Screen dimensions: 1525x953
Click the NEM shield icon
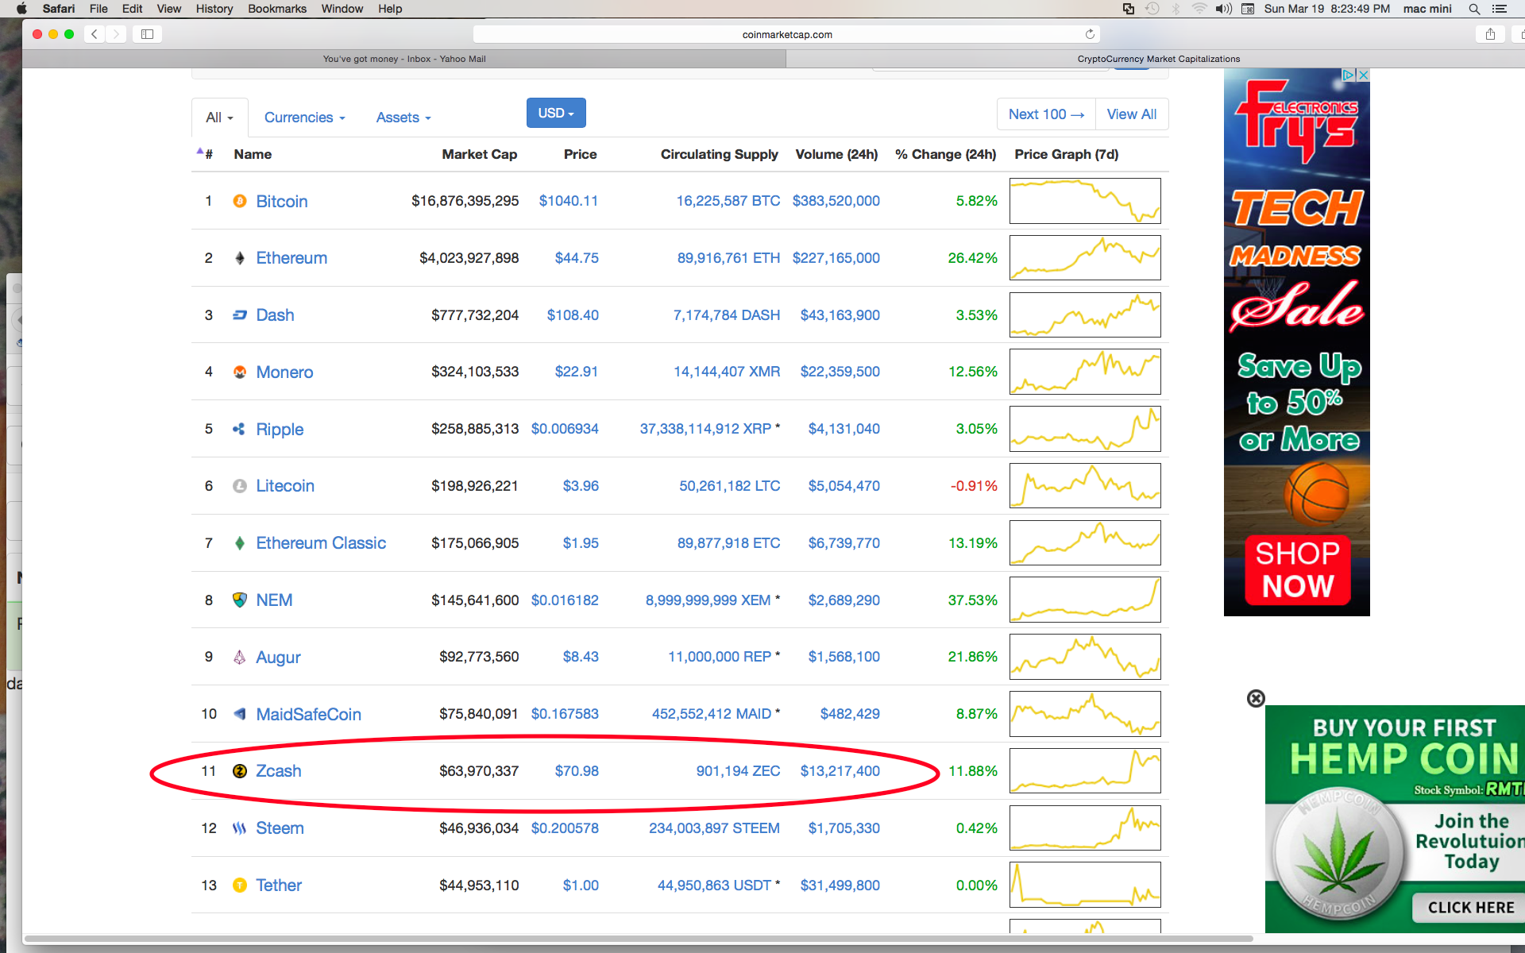tap(240, 600)
